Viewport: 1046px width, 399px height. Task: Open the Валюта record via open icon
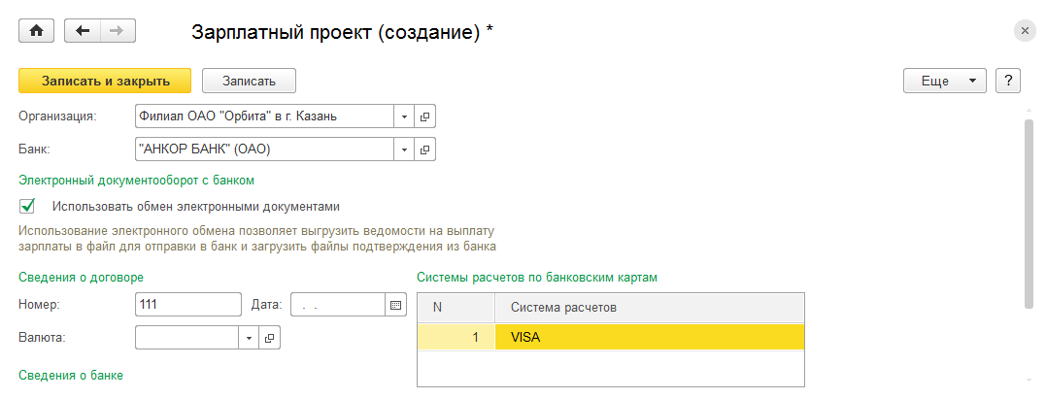(269, 337)
